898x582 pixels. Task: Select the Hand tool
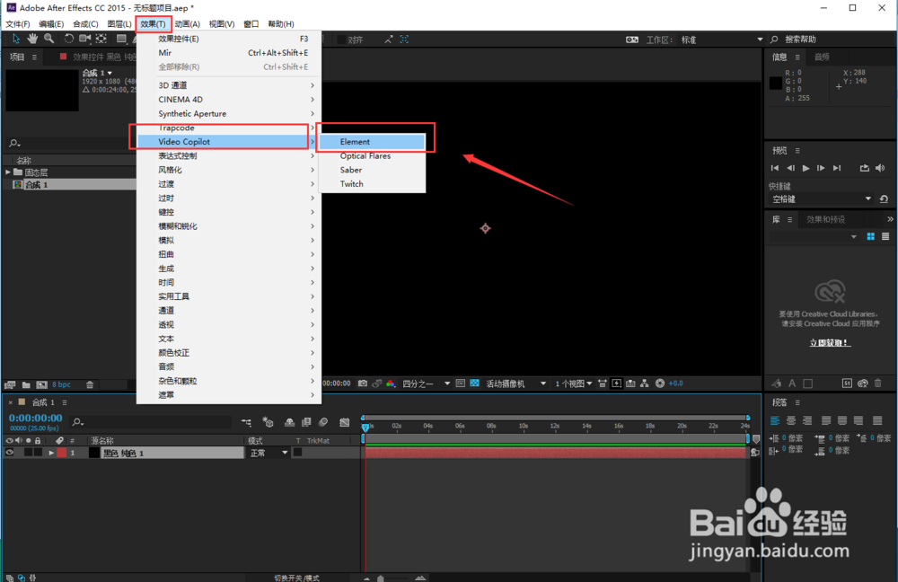point(32,39)
